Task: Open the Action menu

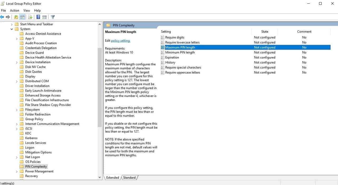Action: click(14, 11)
